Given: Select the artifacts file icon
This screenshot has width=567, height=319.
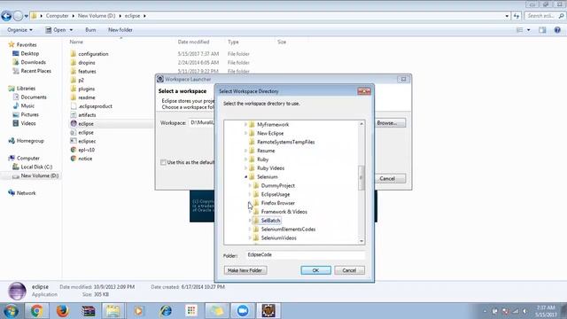Looking at the screenshot, I should [74, 115].
